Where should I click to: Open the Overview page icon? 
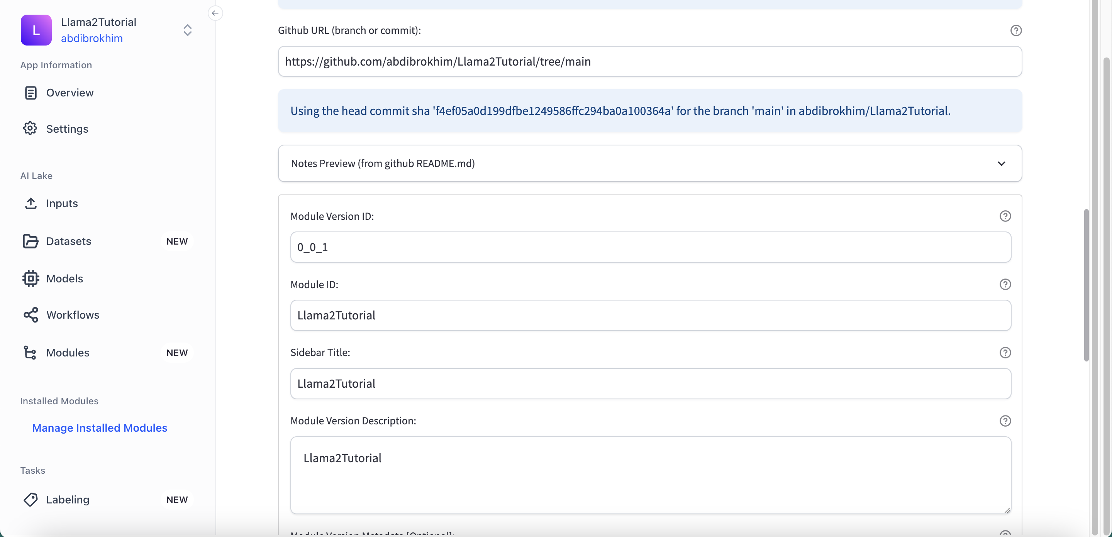(x=31, y=93)
